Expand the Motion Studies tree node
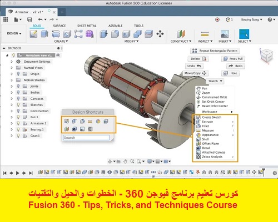 [12, 80]
